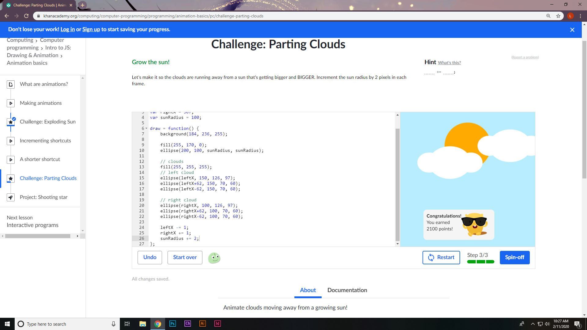Select the About tab
587x330 pixels.
(308, 290)
